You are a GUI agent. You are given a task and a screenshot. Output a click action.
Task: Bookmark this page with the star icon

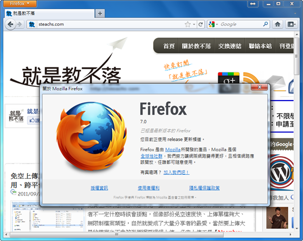pyautogui.click(x=187, y=24)
